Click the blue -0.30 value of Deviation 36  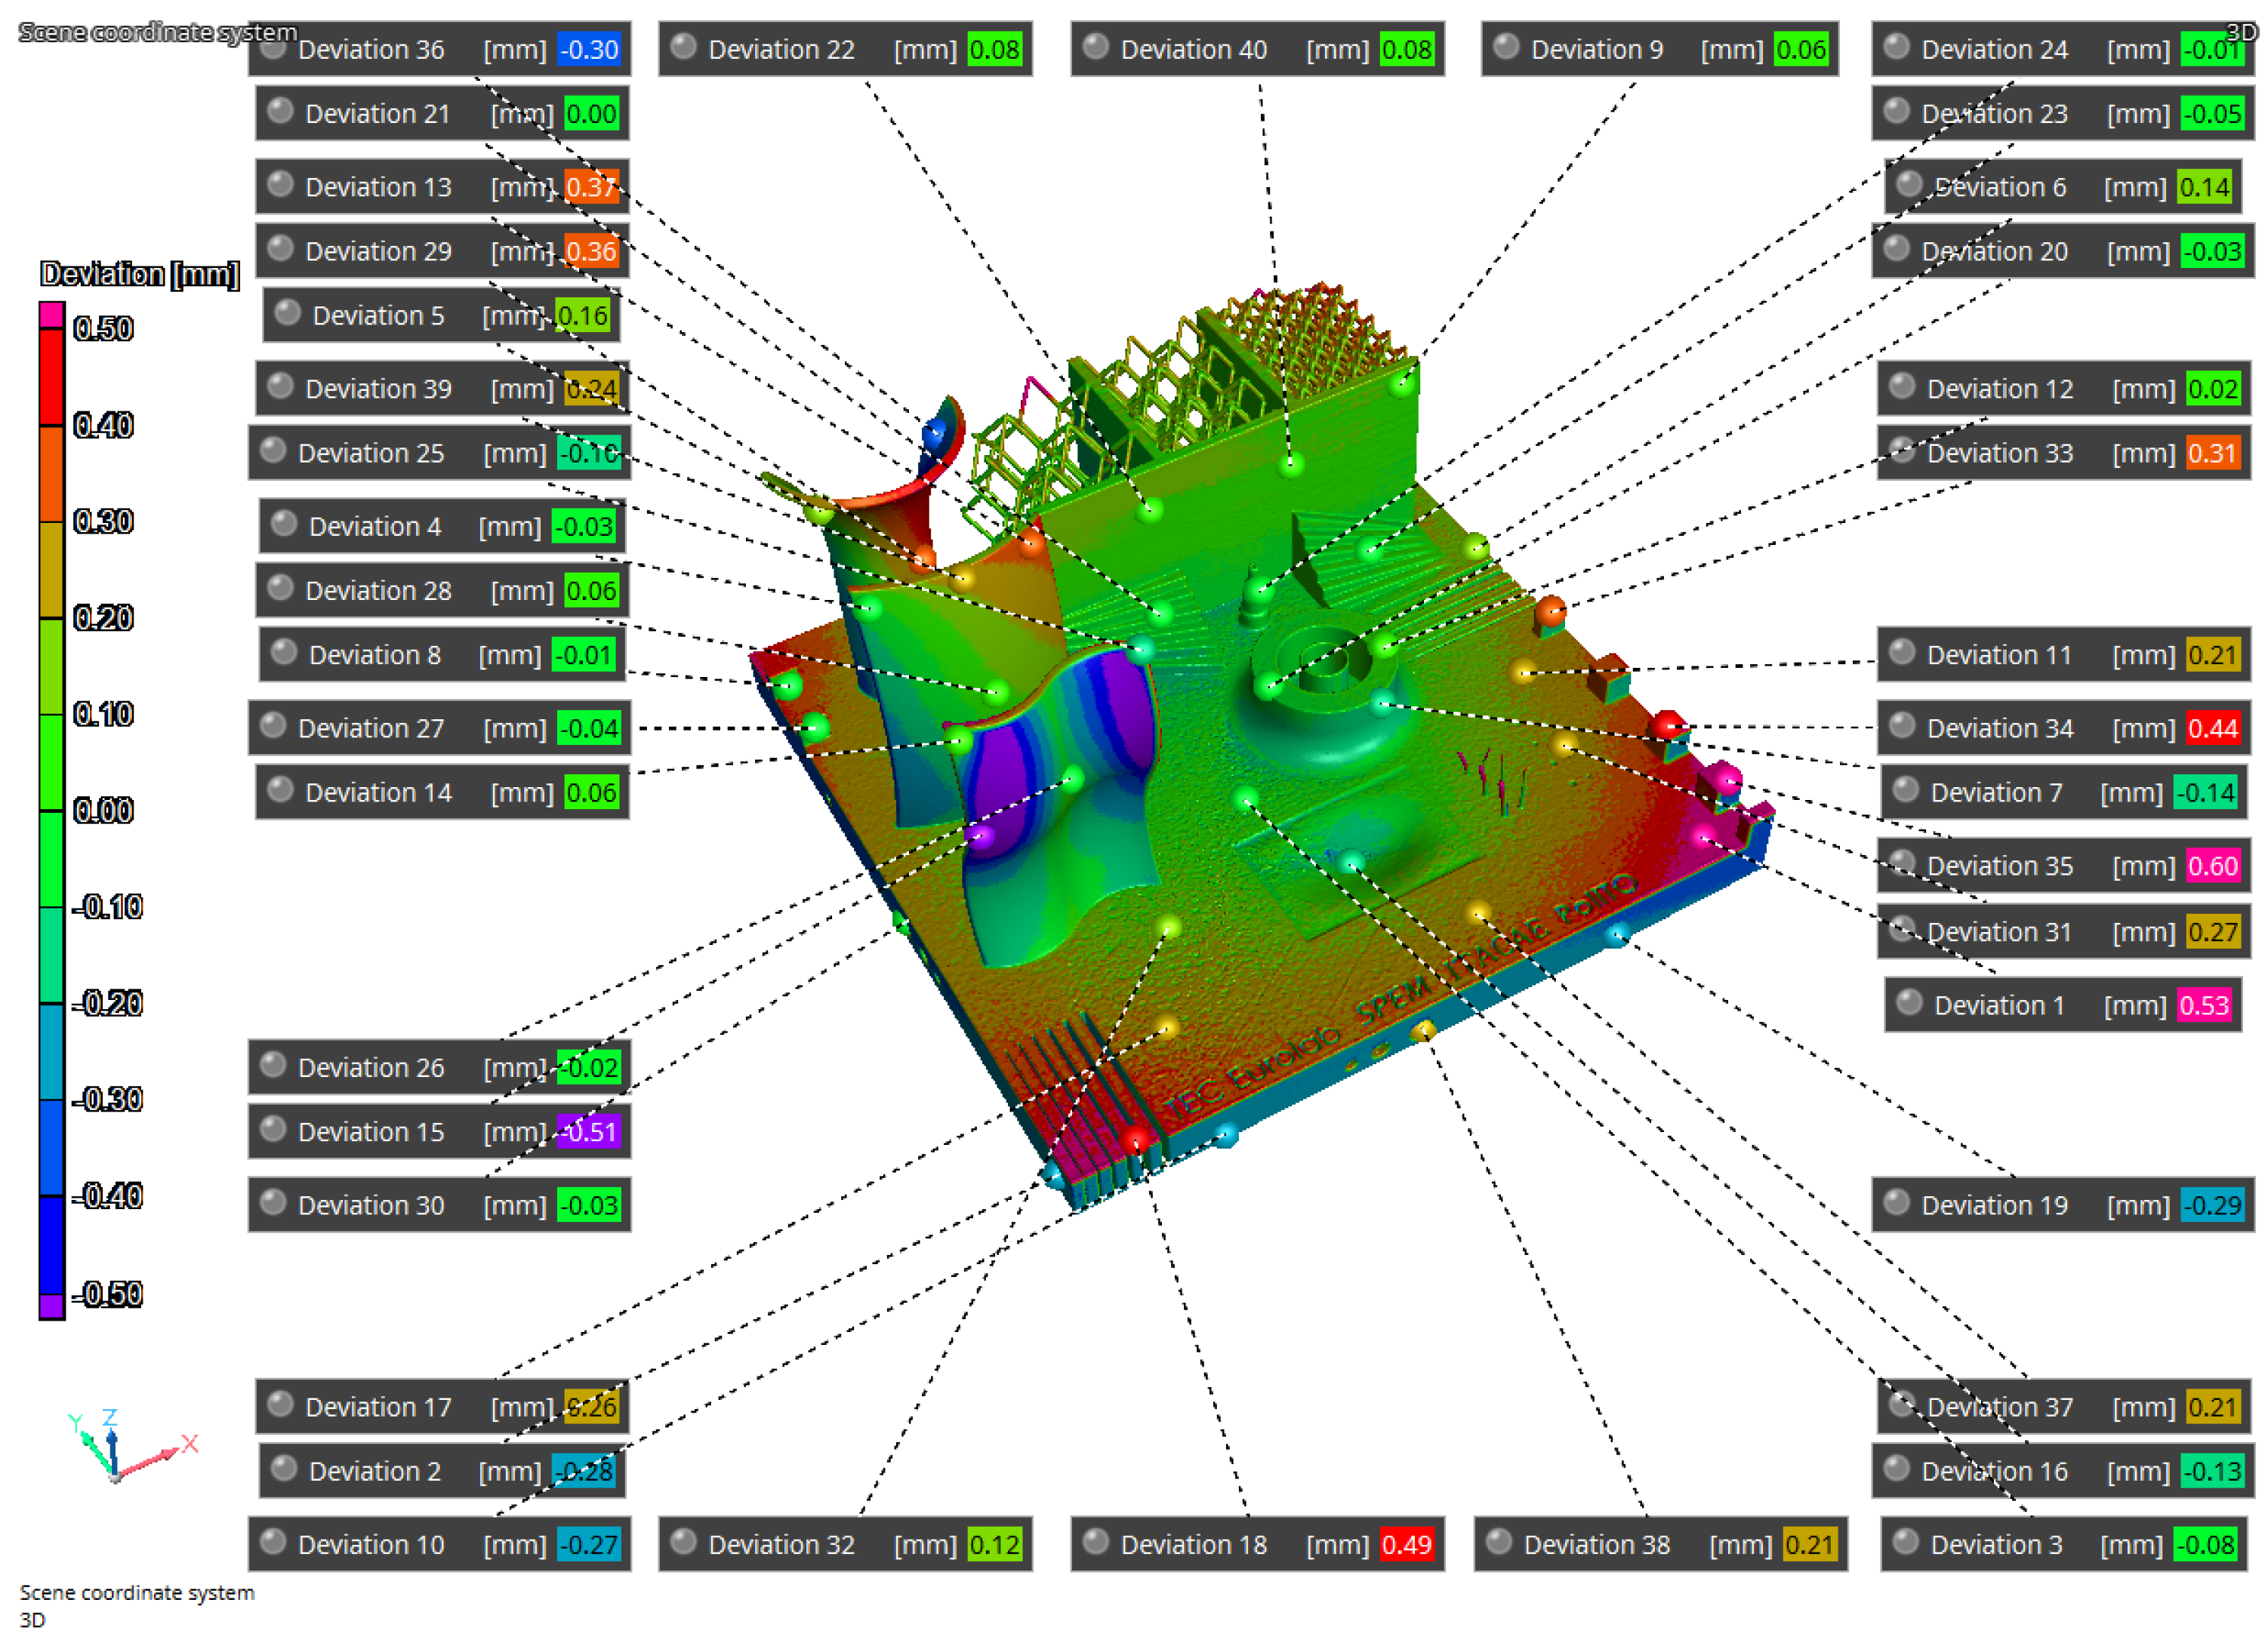coord(589,49)
